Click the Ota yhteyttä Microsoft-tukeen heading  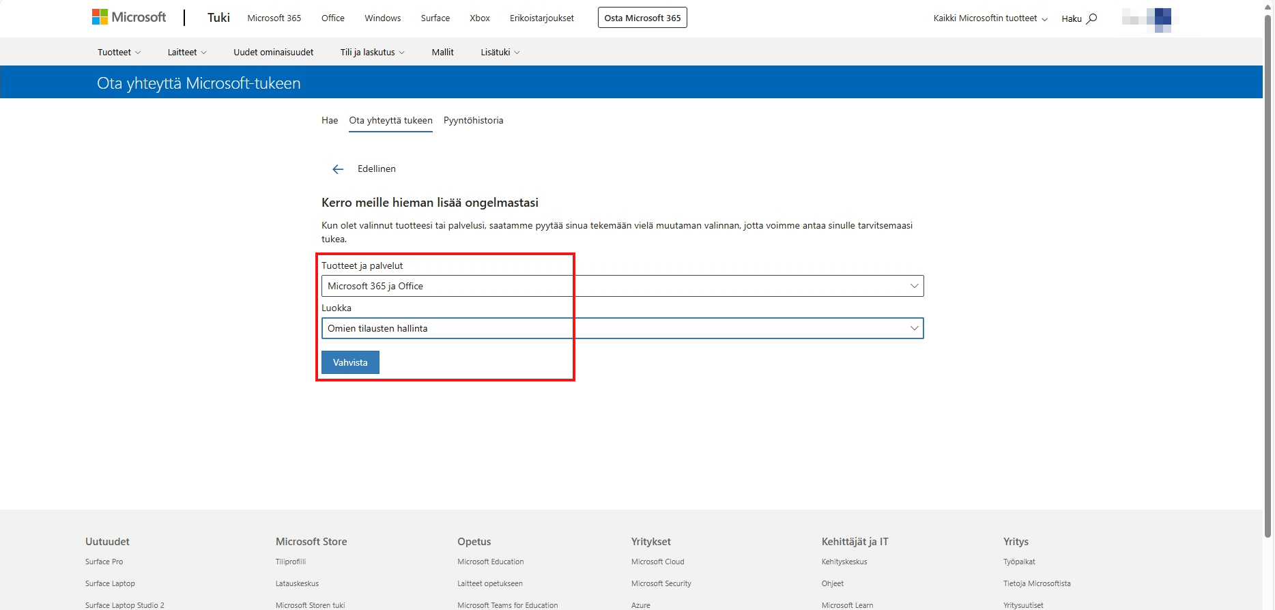point(199,83)
